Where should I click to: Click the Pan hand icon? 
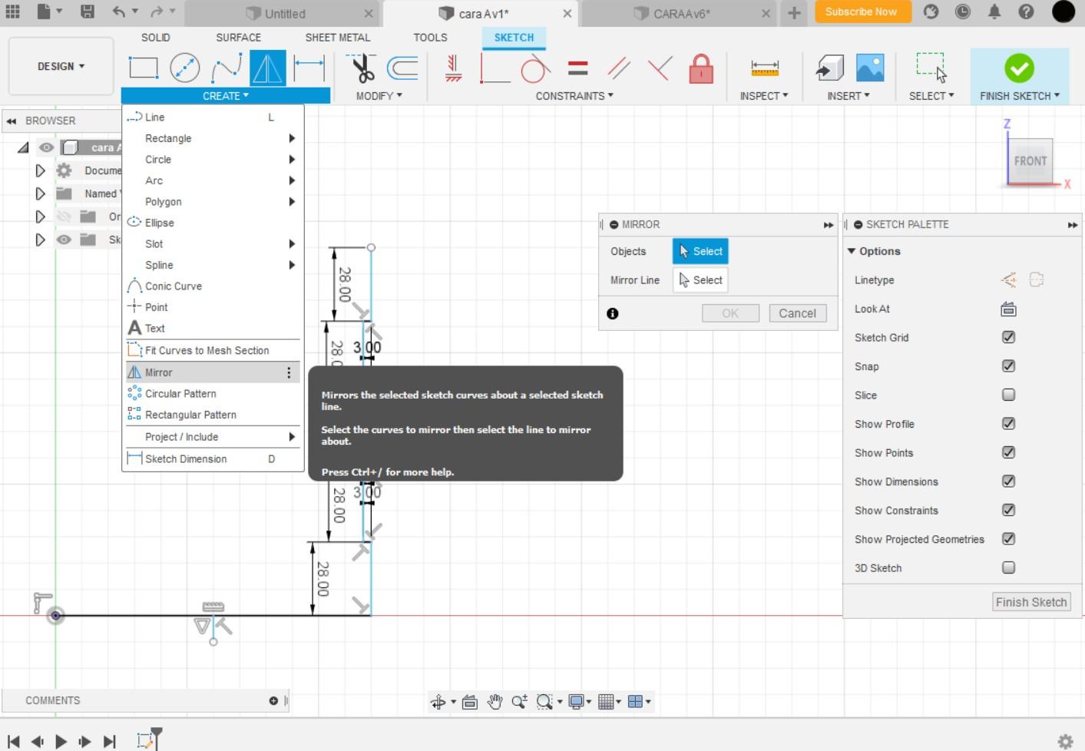[495, 702]
